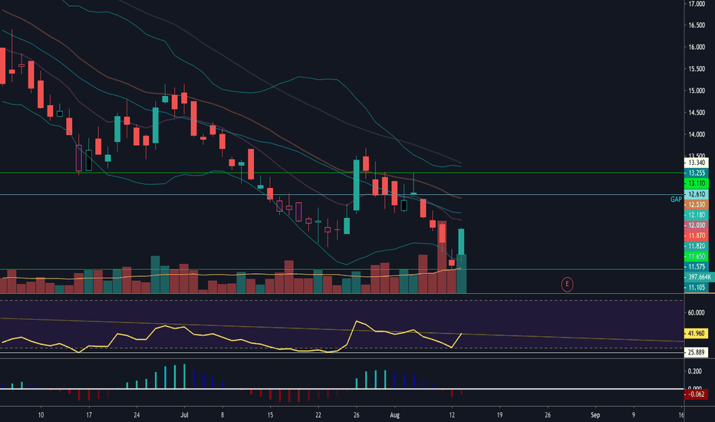Click the 24 date label
Screen dimensions: 715x422
click(x=137, y=415)
